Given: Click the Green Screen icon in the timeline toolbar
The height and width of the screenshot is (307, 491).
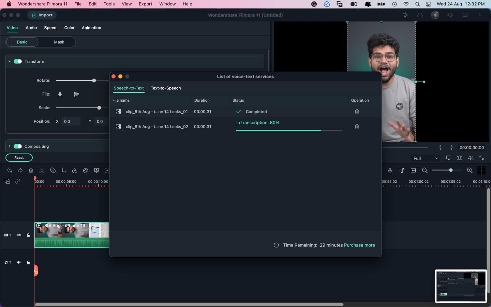Looking at the screenshot, I should [x=96, y=170].
